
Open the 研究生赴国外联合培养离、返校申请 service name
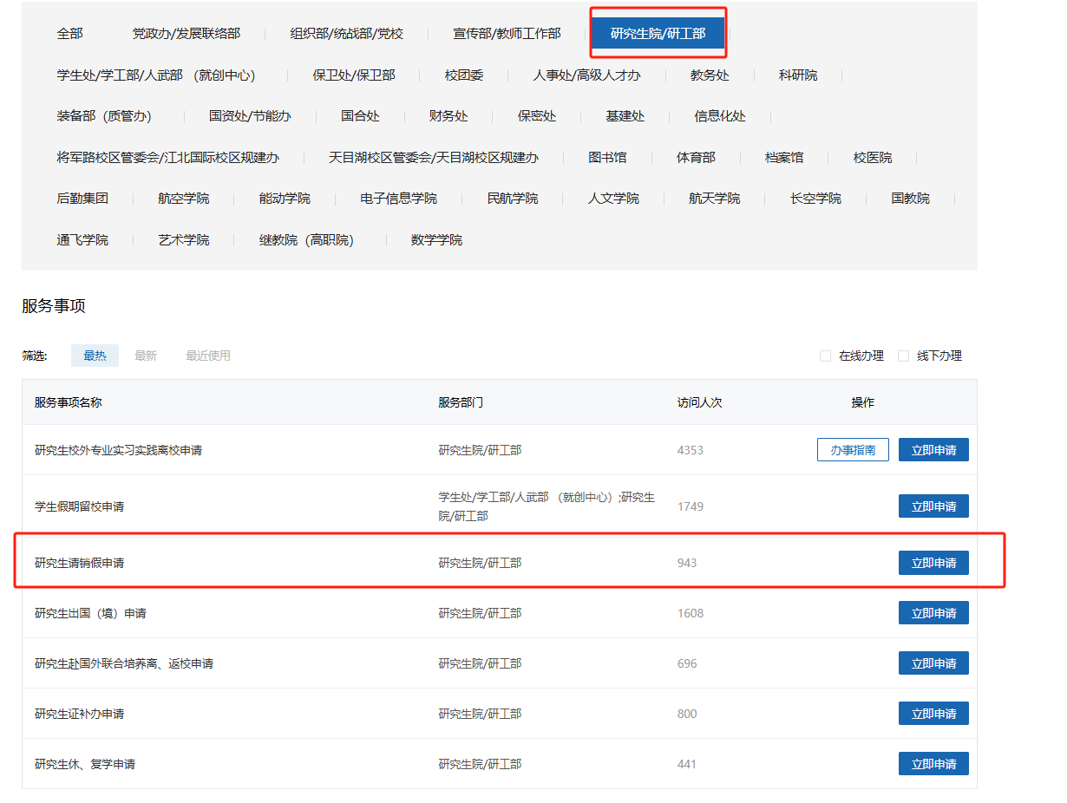click(124, 663)
